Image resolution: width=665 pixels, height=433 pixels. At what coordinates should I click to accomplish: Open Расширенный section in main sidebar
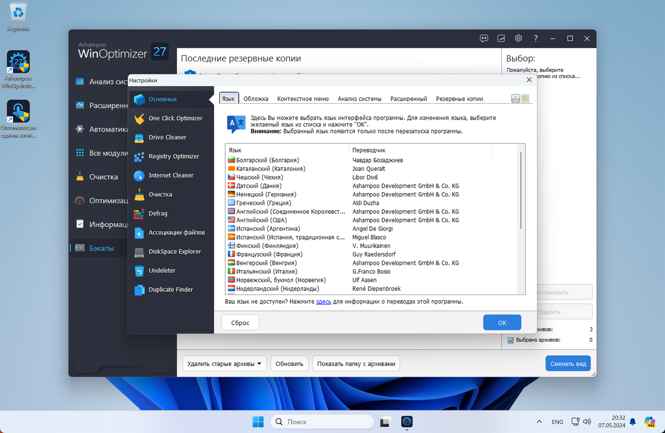(x=101, y=106)
